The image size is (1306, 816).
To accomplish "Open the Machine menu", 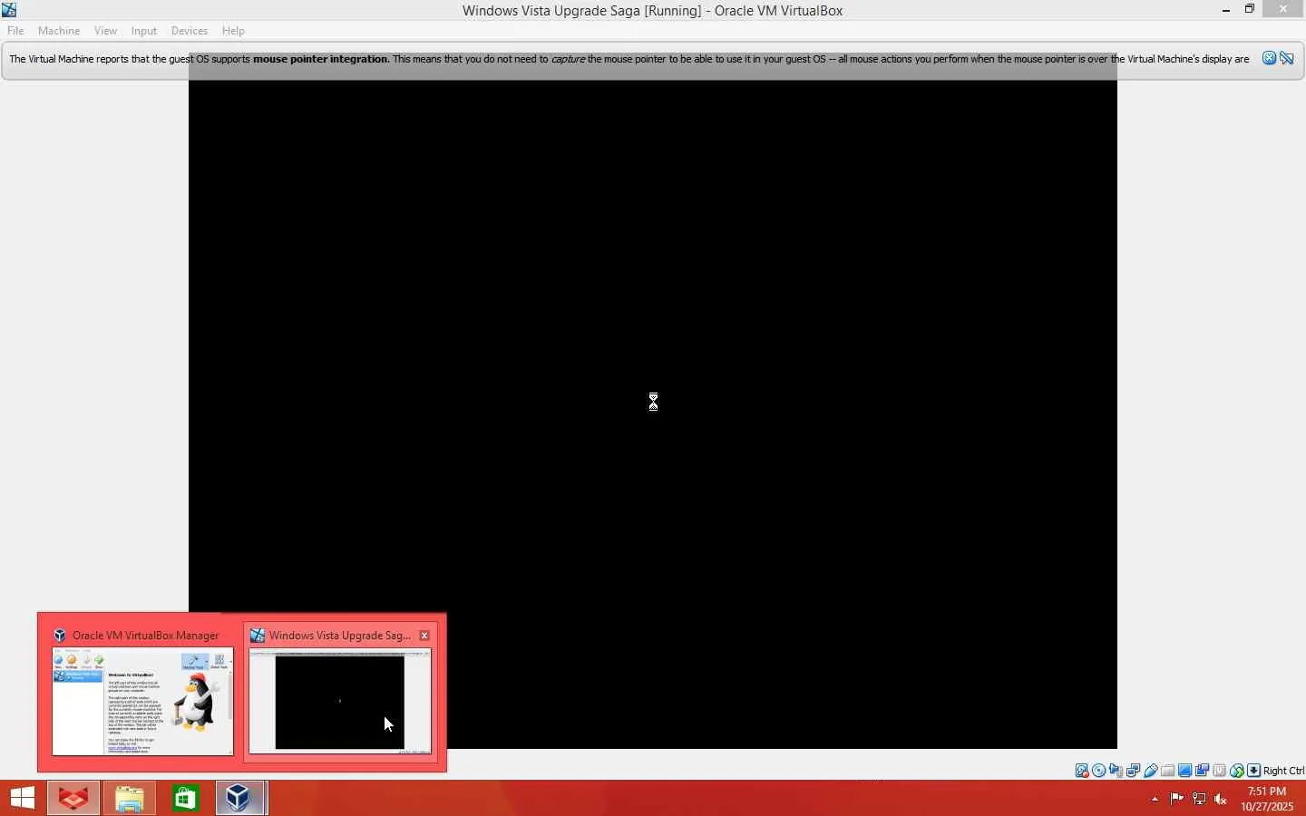I will pyautogui.click(x=59, y=31).
